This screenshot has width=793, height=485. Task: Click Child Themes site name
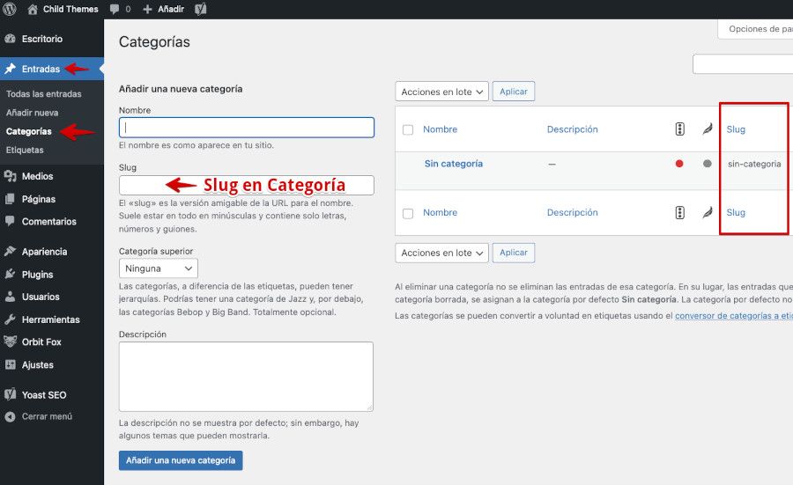click(70, 9)
